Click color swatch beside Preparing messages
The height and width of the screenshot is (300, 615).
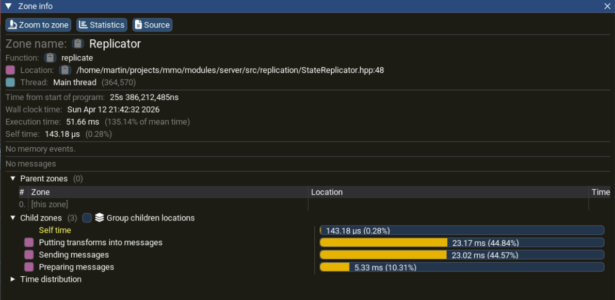click(29, 267)
